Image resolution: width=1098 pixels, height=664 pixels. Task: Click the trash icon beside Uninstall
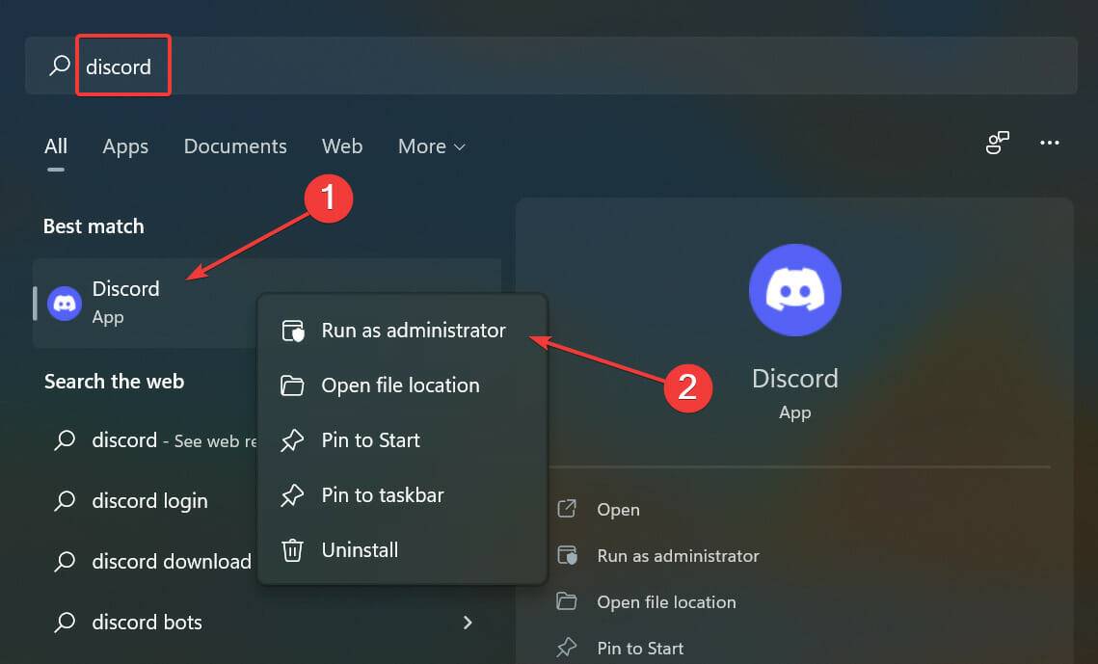292,550
